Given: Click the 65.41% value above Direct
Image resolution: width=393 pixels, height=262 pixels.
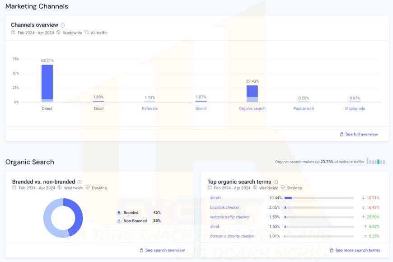Looking at the screenshot, I should tap(47, 61).
